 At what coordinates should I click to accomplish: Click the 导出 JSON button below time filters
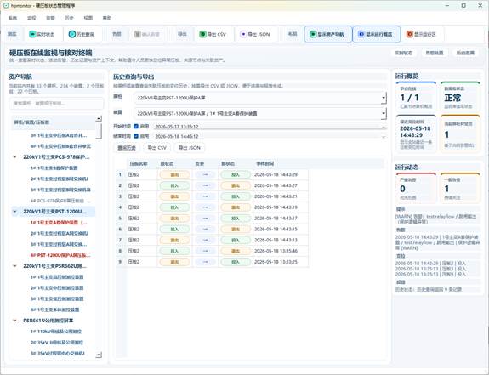[x=190, y=148]
